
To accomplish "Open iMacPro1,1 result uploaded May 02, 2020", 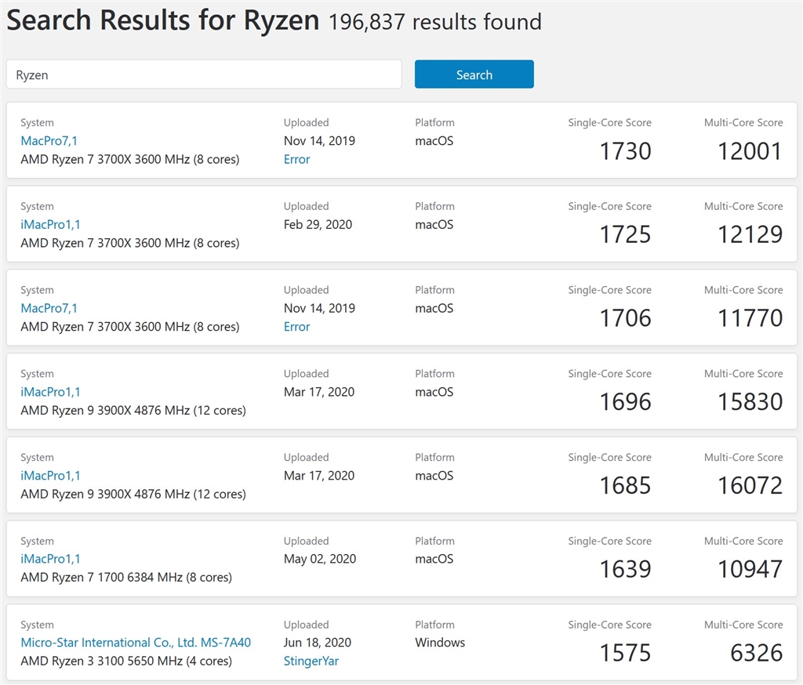I will (x=50, y=559).
